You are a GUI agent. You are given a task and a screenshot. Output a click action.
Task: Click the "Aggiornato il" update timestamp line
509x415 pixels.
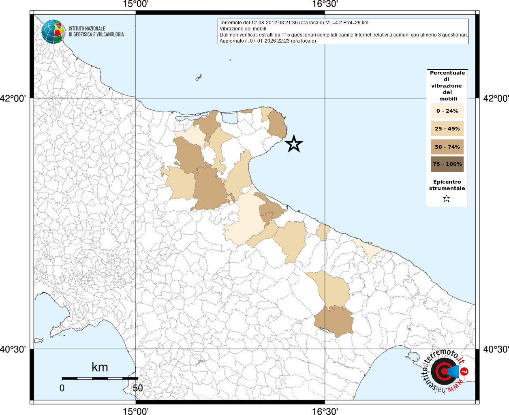click(267, 41)
